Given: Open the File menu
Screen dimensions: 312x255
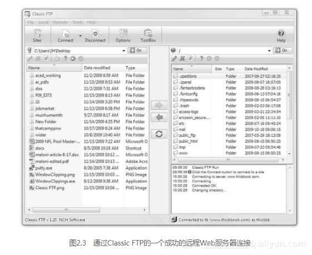Looking at the screenshot, I should pyautogui.click(x=31, y=22).
